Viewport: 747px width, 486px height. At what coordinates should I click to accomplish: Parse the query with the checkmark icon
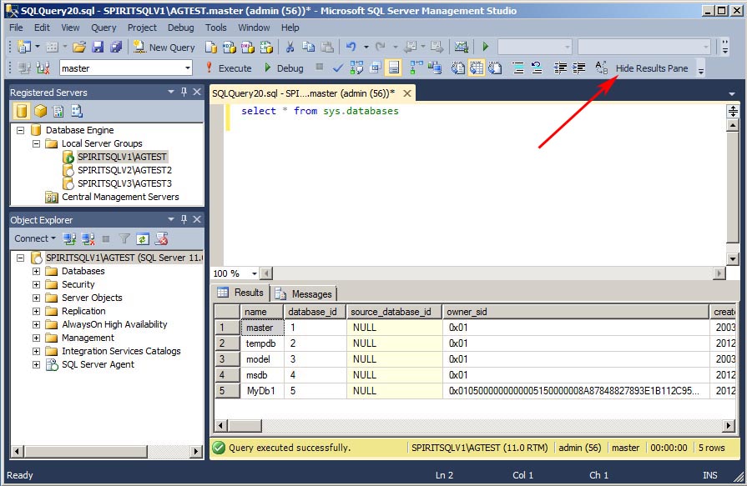click(x=336, y=67)
